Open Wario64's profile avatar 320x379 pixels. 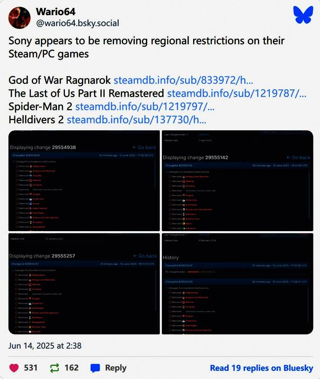(19, 18)
